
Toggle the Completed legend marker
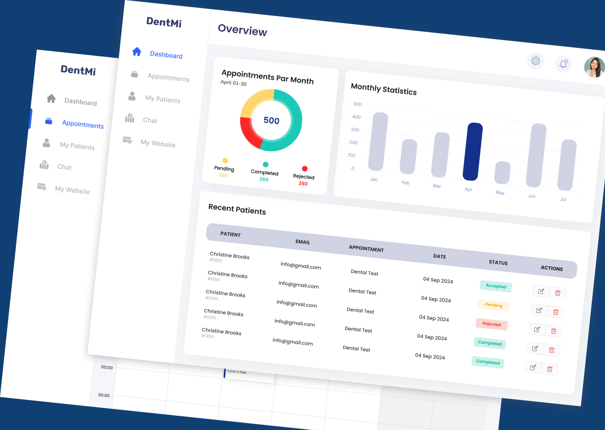(265, 165)
